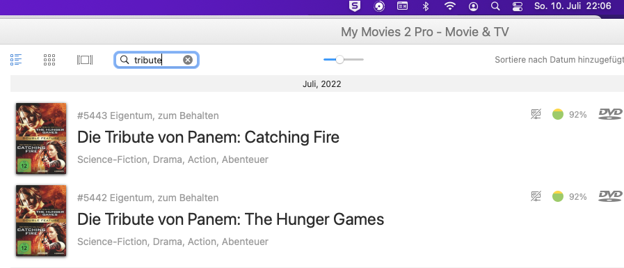Viewport: 624px width, 268px height.
Task: Switch to list view layout
Action: click(16, 60)
